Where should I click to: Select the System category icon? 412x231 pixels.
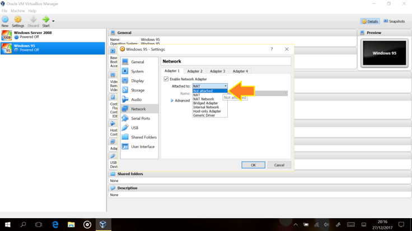(x=125, y=71)
